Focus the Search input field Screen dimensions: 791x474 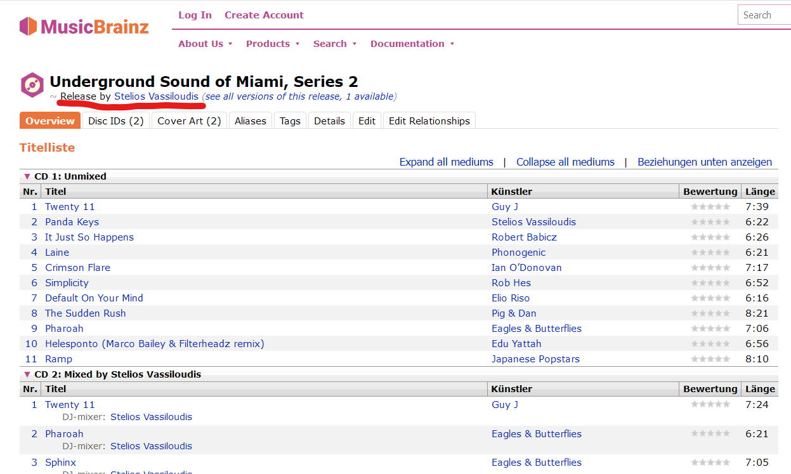tap(764, 15)
